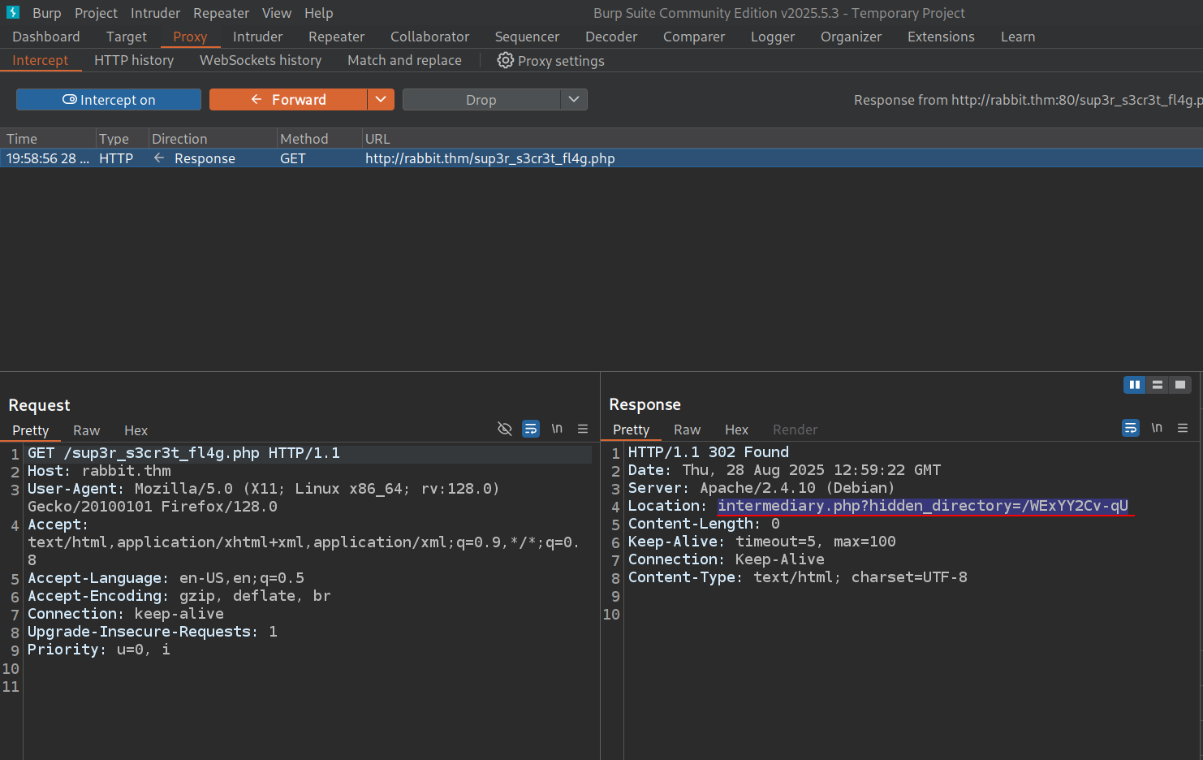Click the hide-eye icon in Request panel
The image size is (1203, 760).
pyautogui.click(x=504, y=429)
